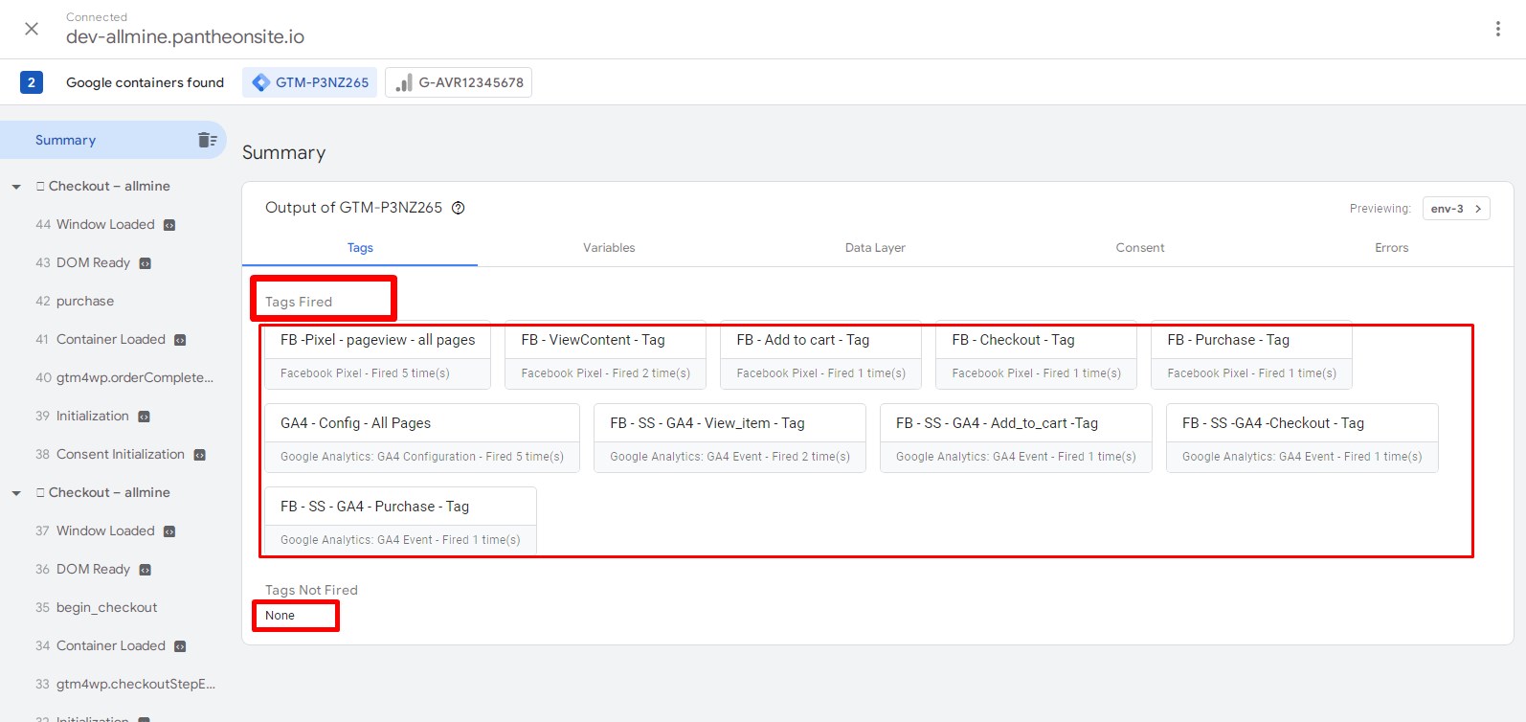Open the three-dot more options menu

click(x=1498, y=29)
